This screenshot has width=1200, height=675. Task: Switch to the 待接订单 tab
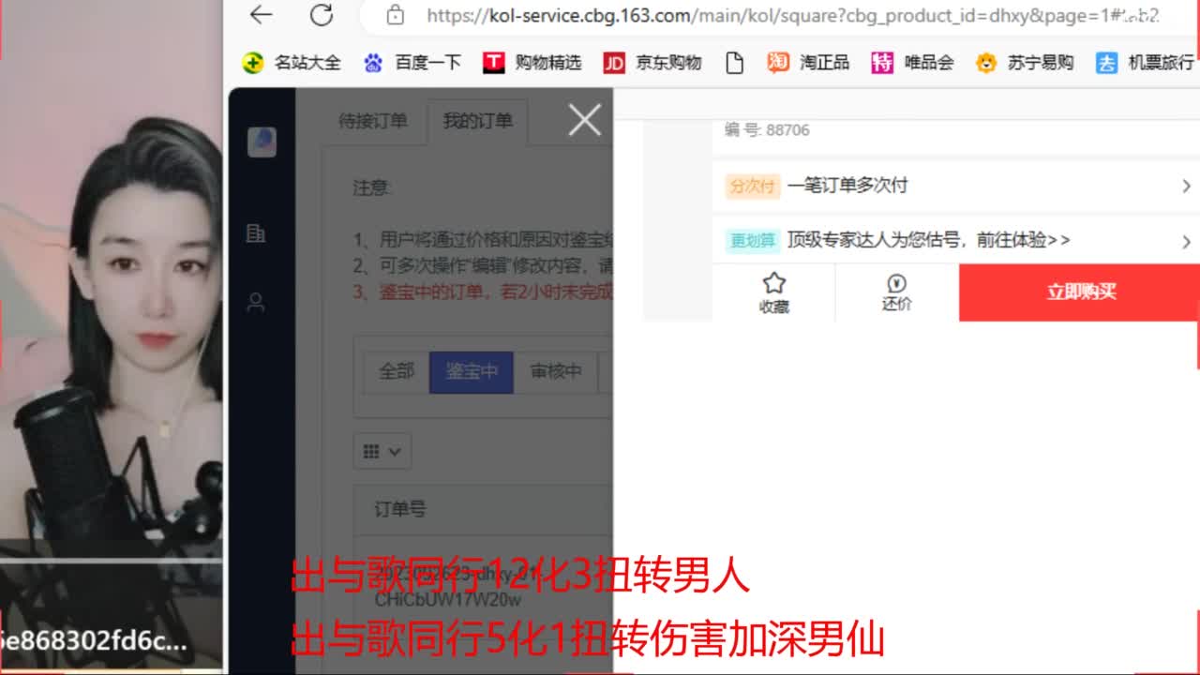click(x=372, y=120)
